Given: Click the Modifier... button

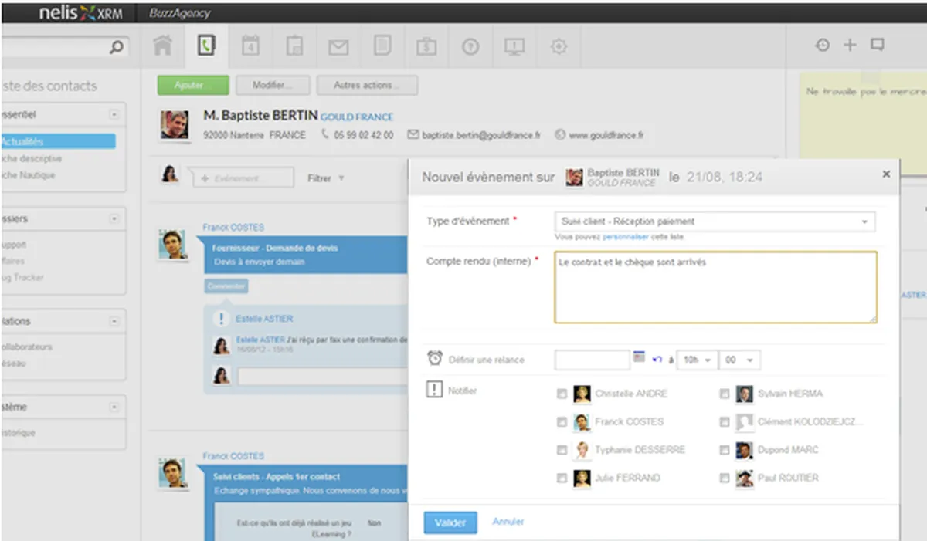Looking at the screenshot, I should coord(273,85).
